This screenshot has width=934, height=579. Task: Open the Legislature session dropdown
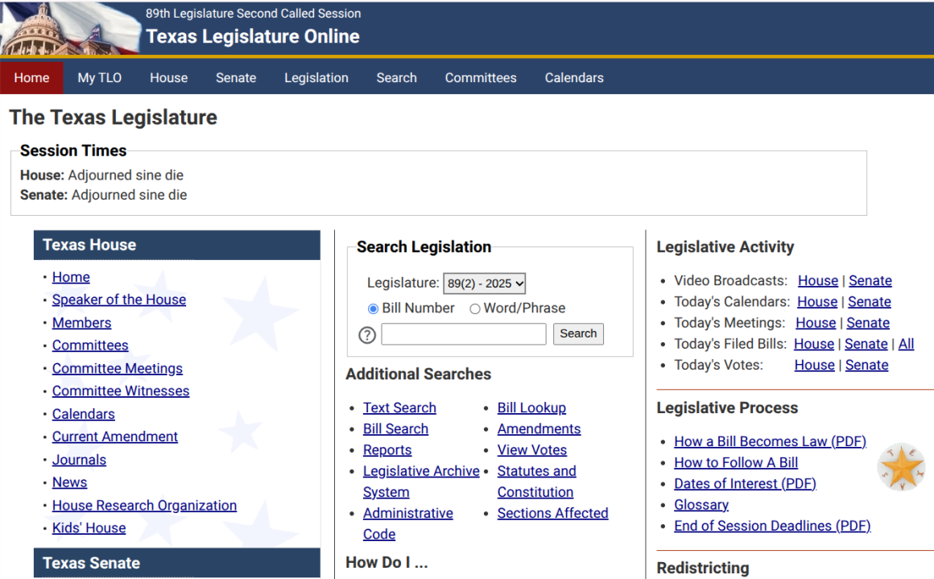click(x=484, y=283)
